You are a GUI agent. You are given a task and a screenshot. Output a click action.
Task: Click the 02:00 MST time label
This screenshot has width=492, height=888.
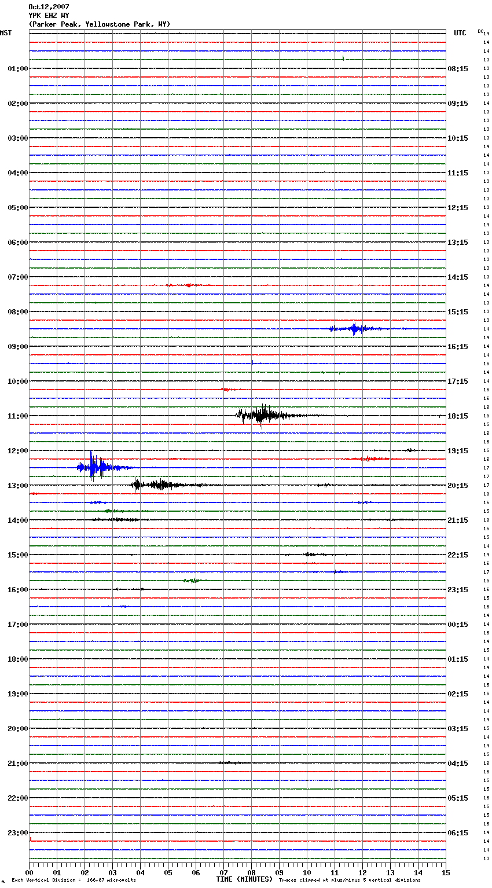[17, 104]
